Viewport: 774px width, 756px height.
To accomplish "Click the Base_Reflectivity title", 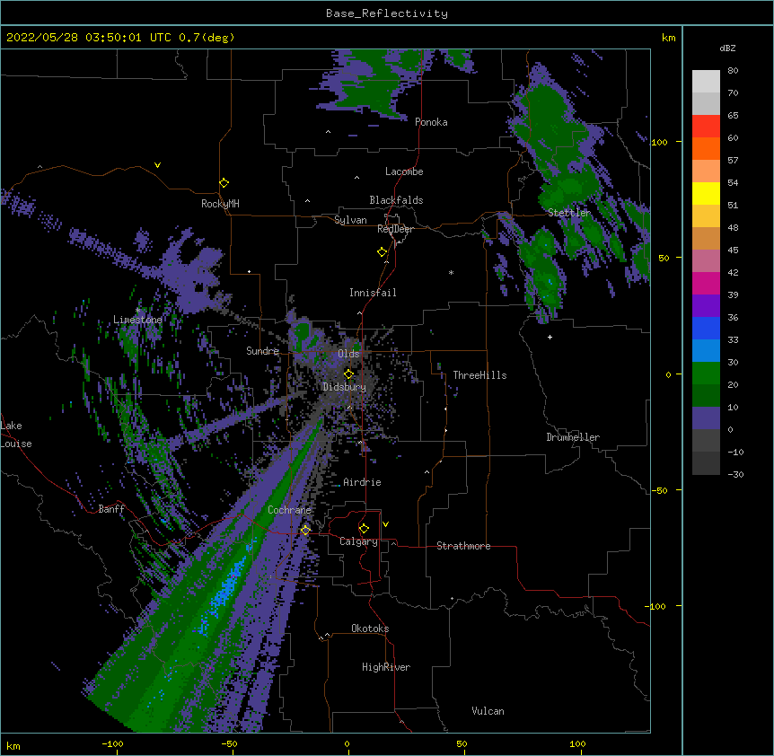I will tap(387, 13).
